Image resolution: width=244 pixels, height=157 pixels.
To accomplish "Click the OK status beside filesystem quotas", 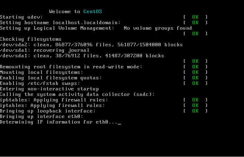I will (x=195, y=78).
